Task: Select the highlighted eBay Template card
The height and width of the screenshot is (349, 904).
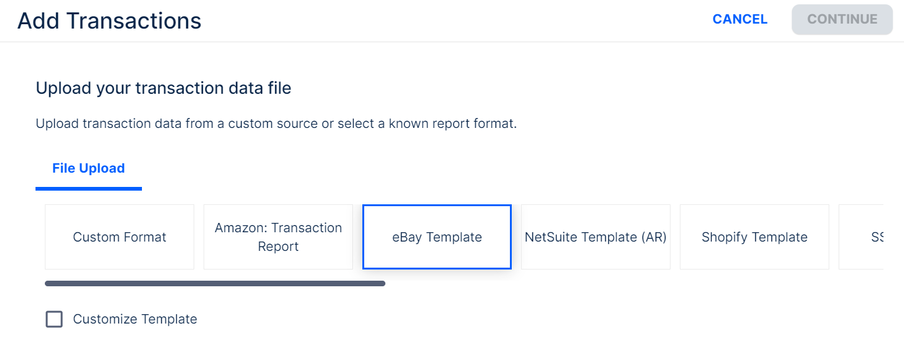Action: click(x=437, y=237)
